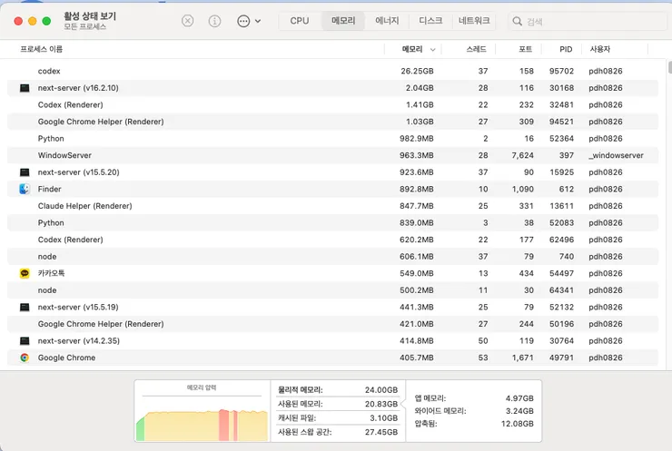
Task: Click the 압축됨 12.08GB entry
Action: click(x=474, y=424)
